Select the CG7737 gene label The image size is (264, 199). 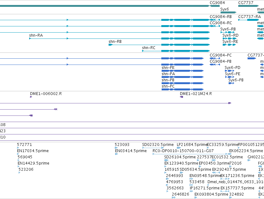[x=246, y=3]
